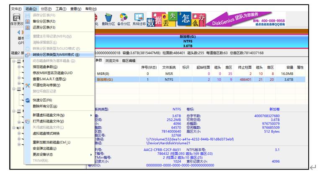Screen dimensions: 320x174
Task: Click the 16.0MB capacity cell
Action: point(287,74)
